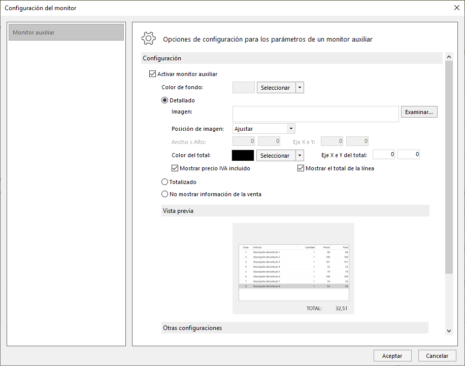This screenshot has width=465, height=366.
Task: Click the Color de fondo swatch
Action: coord(244,88)
